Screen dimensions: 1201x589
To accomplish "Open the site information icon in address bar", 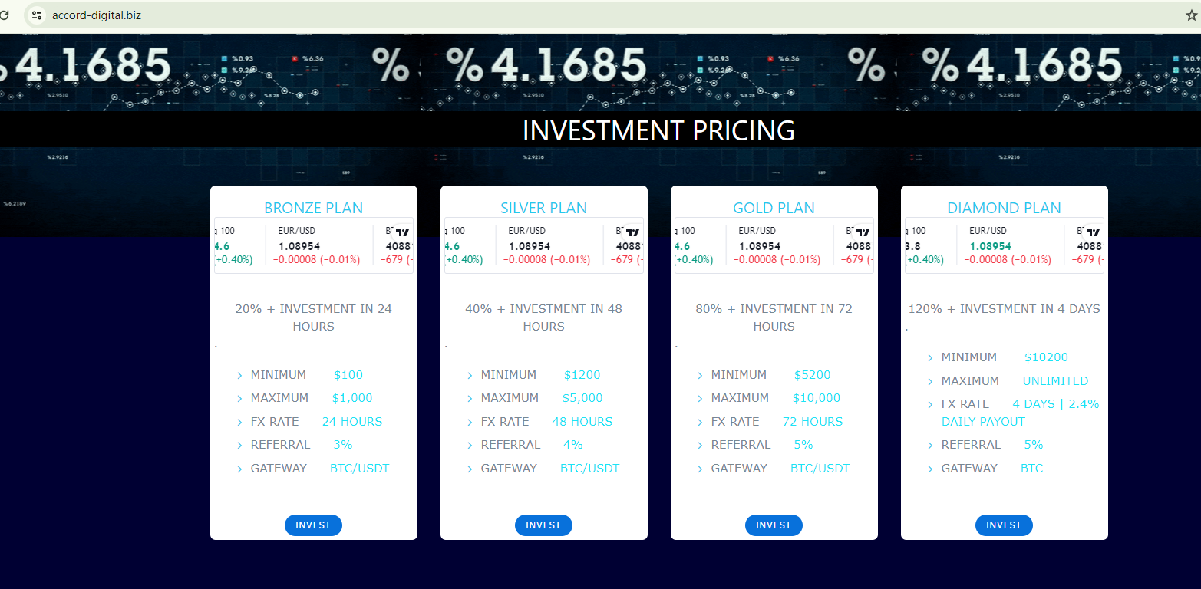I will click(36, 15).
